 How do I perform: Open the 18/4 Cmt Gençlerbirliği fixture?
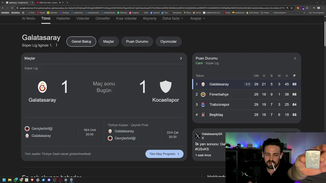click(x=62, y=132)
